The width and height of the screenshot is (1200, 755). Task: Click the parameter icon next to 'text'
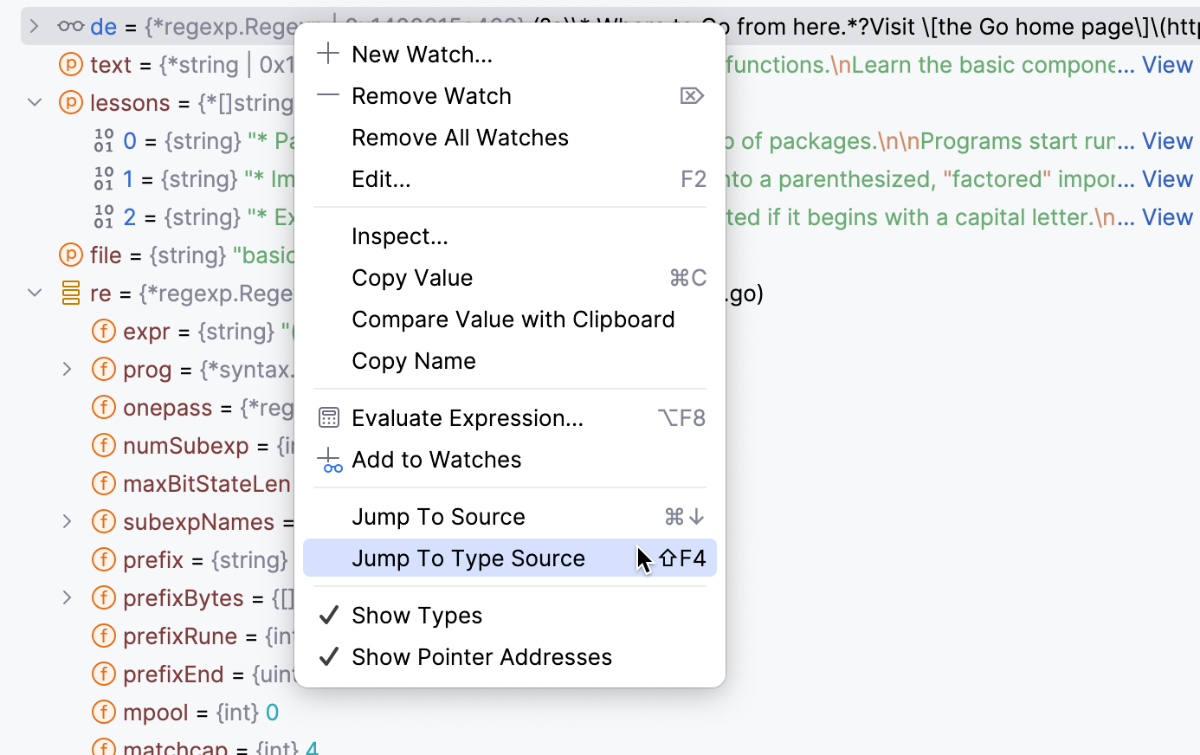click(x=69, y=64)
